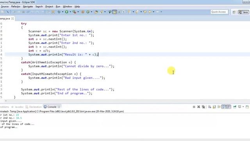Toggle breadcrumb in editor toolbar
The height and width of the screenshot is (141, 250).
(110, 12)
